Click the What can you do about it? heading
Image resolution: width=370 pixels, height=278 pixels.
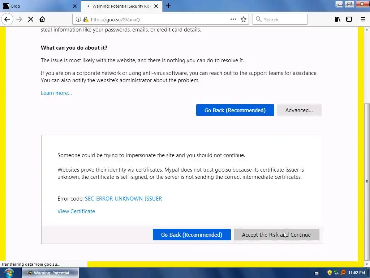(74, 48)
